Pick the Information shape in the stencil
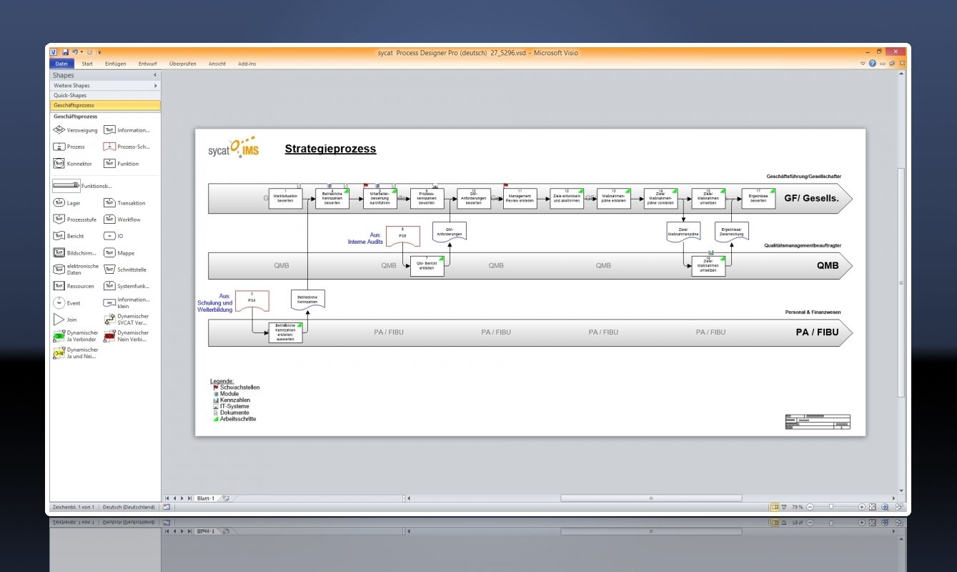 point(127,130)
